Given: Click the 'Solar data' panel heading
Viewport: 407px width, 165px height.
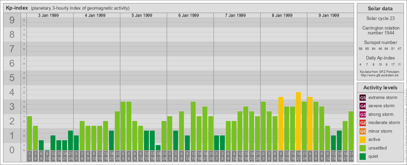Looking at the screenshot, I should (380, 9).
